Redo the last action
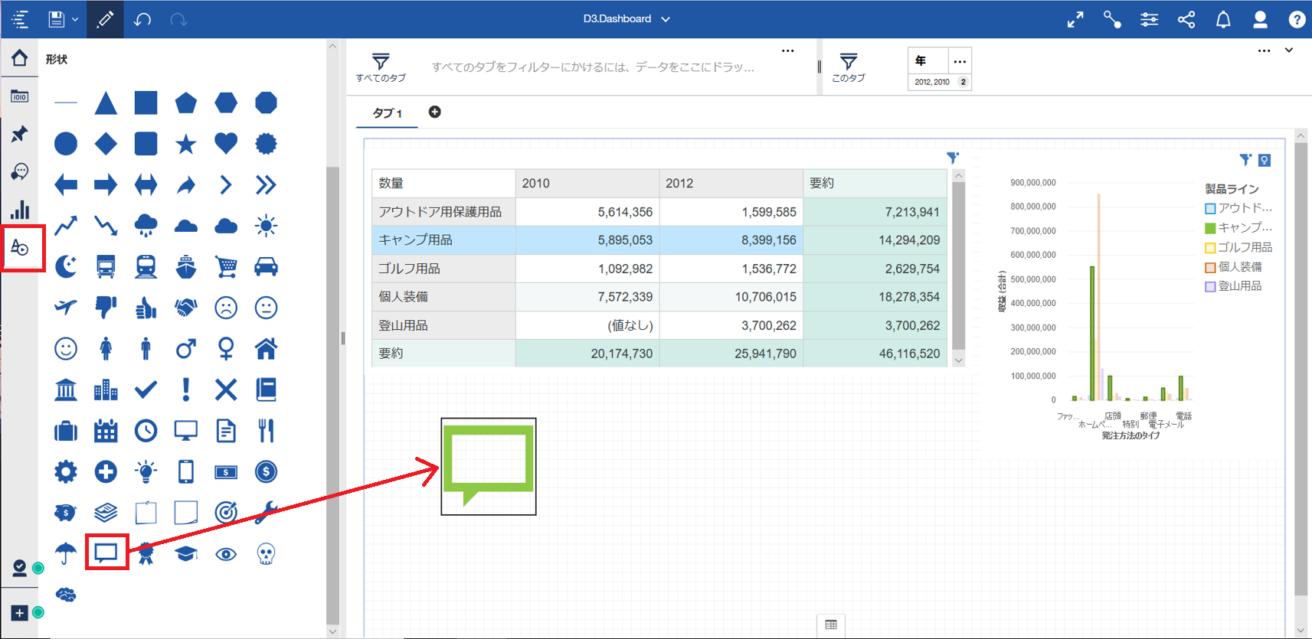Screen dimensions: 1312x639 178,20
